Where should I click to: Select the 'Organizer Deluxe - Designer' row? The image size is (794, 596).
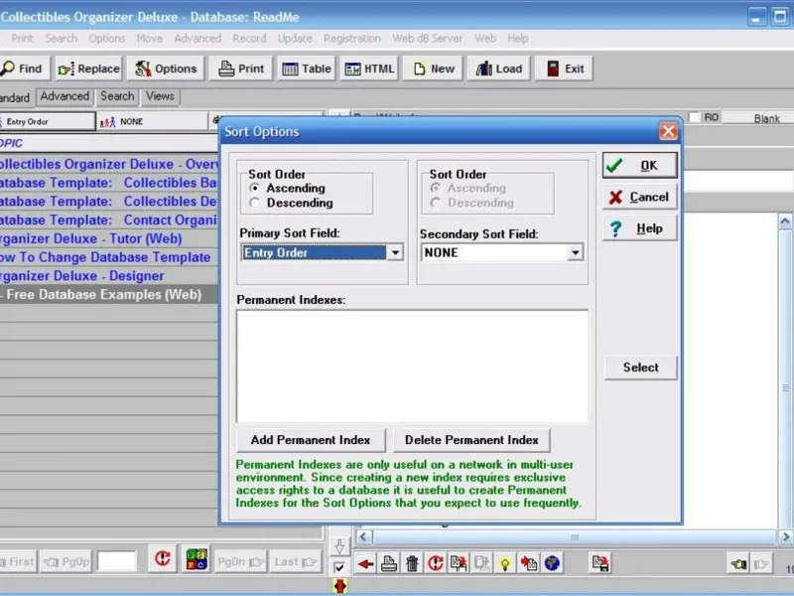109,276
